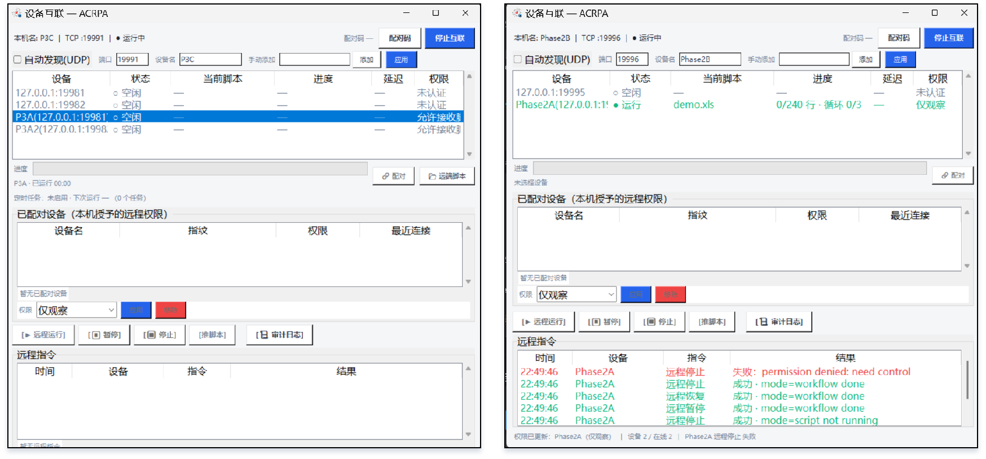Image resolution: width=986 pixels, height=459 pixels.
Task: Click device list scrollbar down arrow in P3C window
Action: [x=469, y=154]
